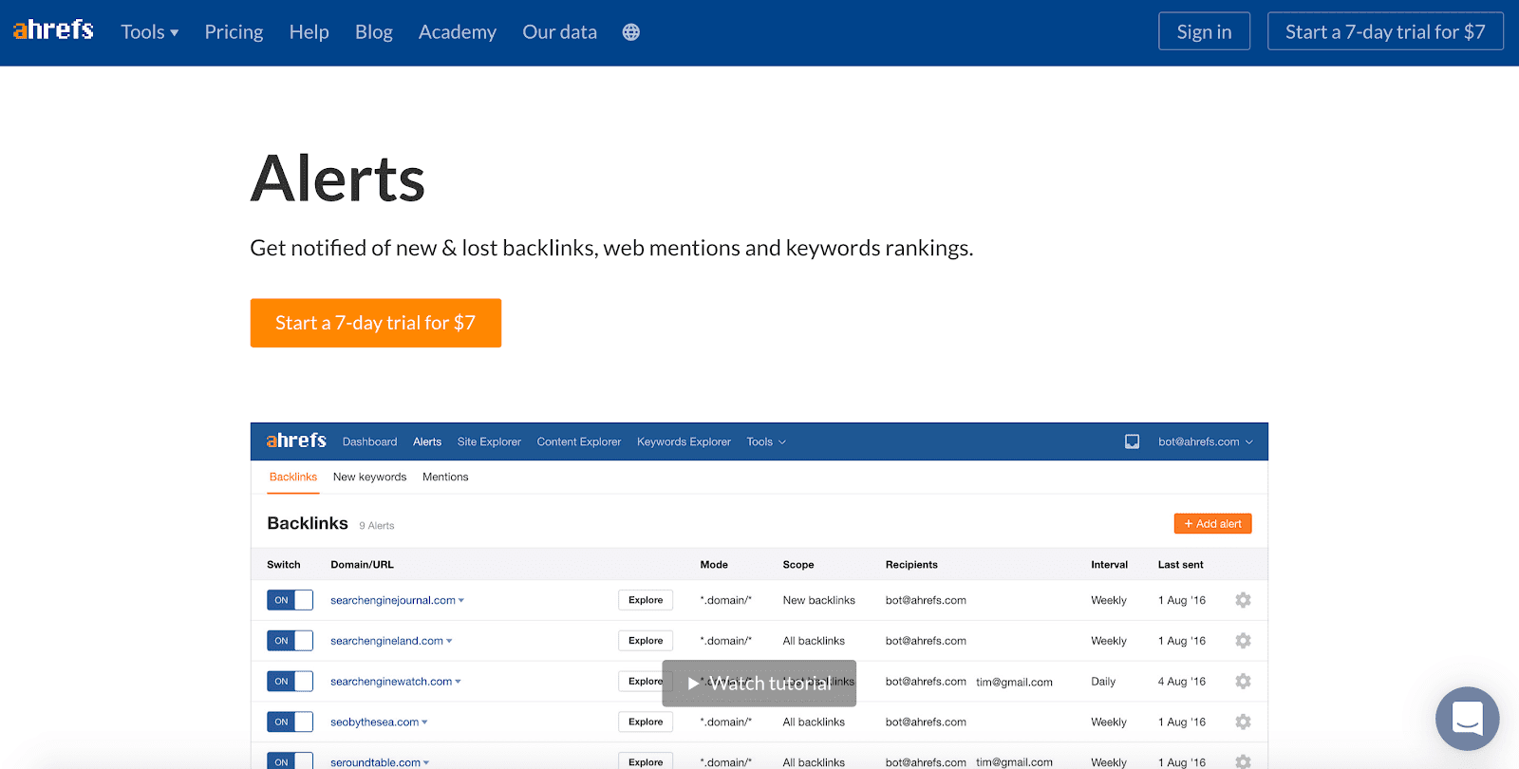Open the Our data page

(559, 32)
